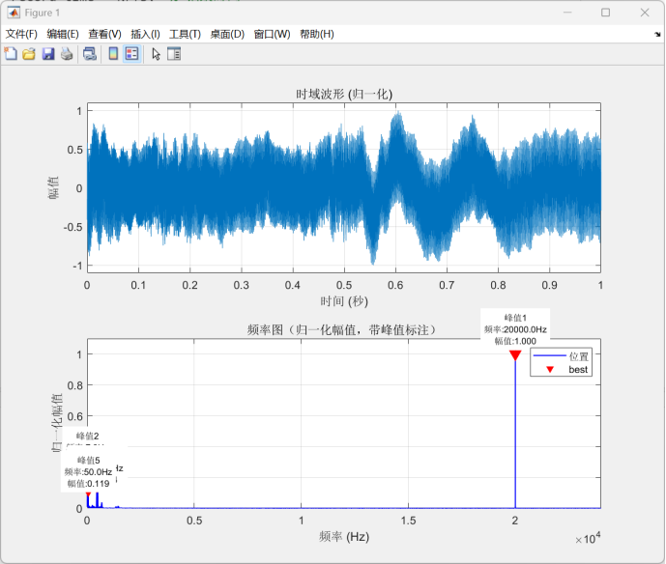Viewport: 666px width, 564px height.
Task: Close the Figure 1 window
Action: [x=645, y=13]
